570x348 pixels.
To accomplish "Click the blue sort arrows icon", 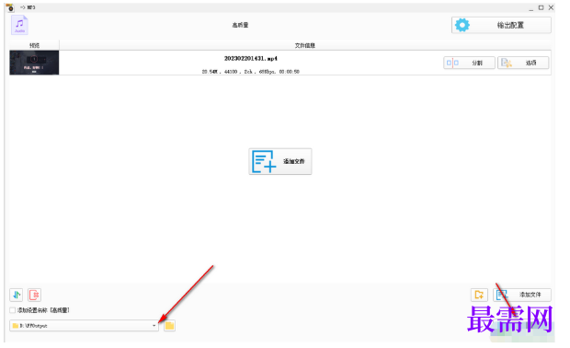I will coord(17,295).
